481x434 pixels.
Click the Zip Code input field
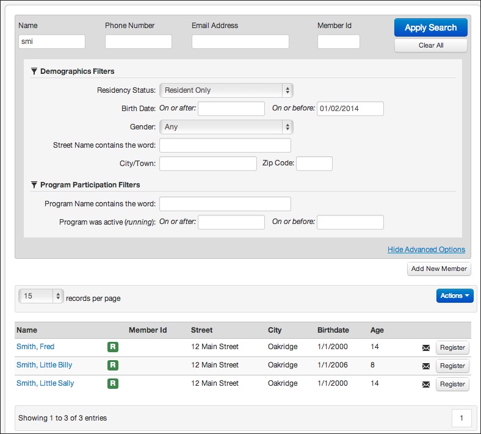click(314, 164)
